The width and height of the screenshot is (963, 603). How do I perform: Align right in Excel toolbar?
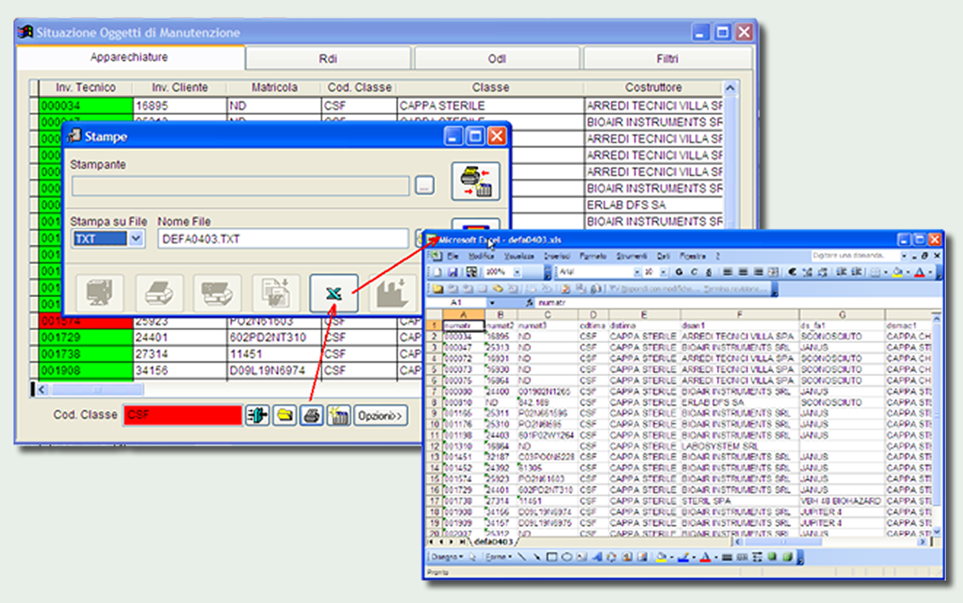click(x=758, y=272)
